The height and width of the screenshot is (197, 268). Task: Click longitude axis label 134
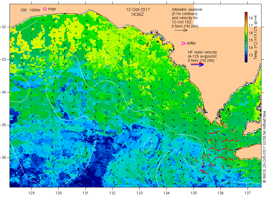(166, 193)
